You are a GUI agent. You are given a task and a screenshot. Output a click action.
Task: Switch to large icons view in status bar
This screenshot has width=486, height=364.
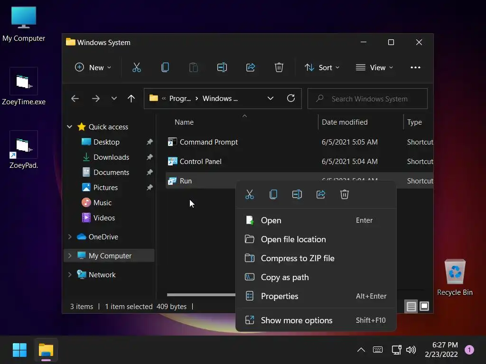[424, 307]
